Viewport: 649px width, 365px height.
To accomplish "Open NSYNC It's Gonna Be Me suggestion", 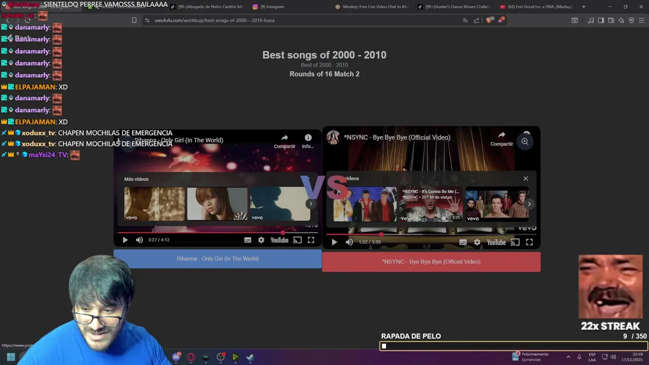I will click(431, 204).
